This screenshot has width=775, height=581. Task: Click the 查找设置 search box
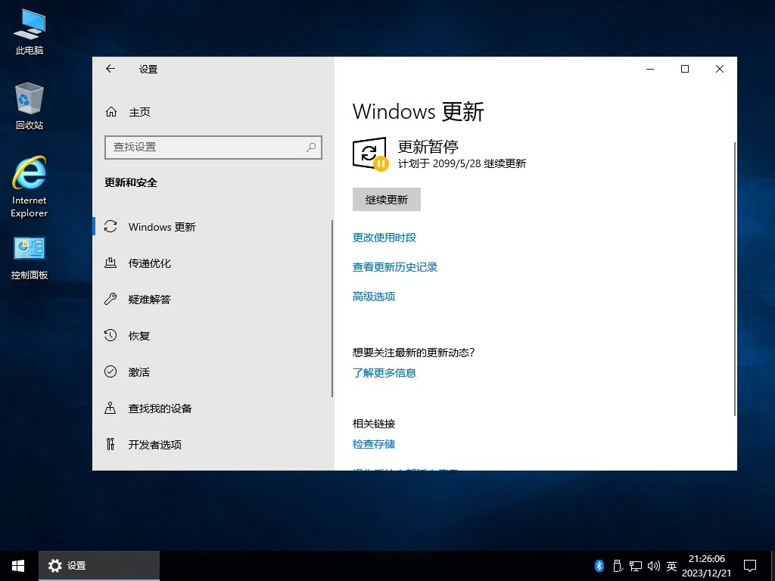click(213, 147)
